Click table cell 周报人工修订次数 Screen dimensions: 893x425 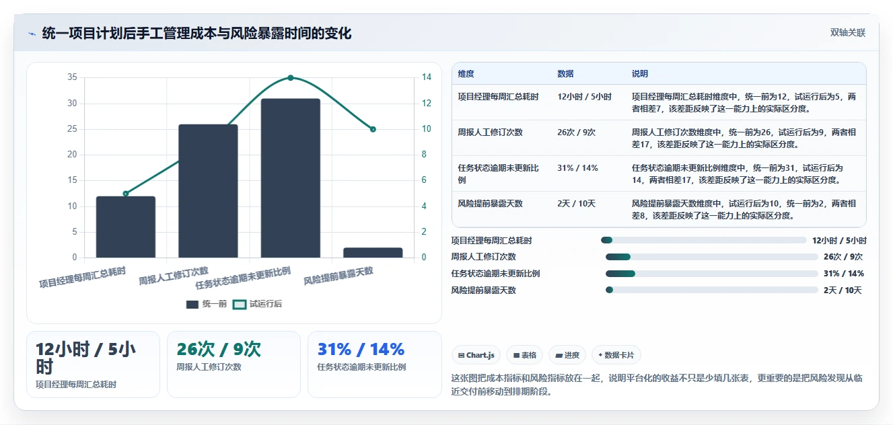click(x=490, y=132)
